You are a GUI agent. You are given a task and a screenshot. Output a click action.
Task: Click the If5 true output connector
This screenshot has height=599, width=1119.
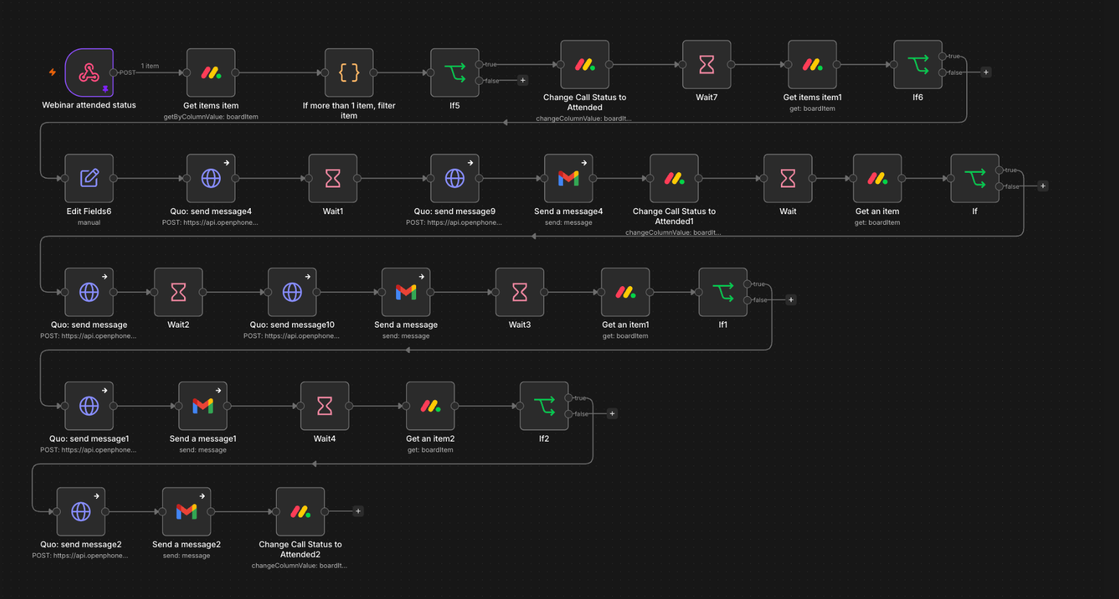point(479,64)
